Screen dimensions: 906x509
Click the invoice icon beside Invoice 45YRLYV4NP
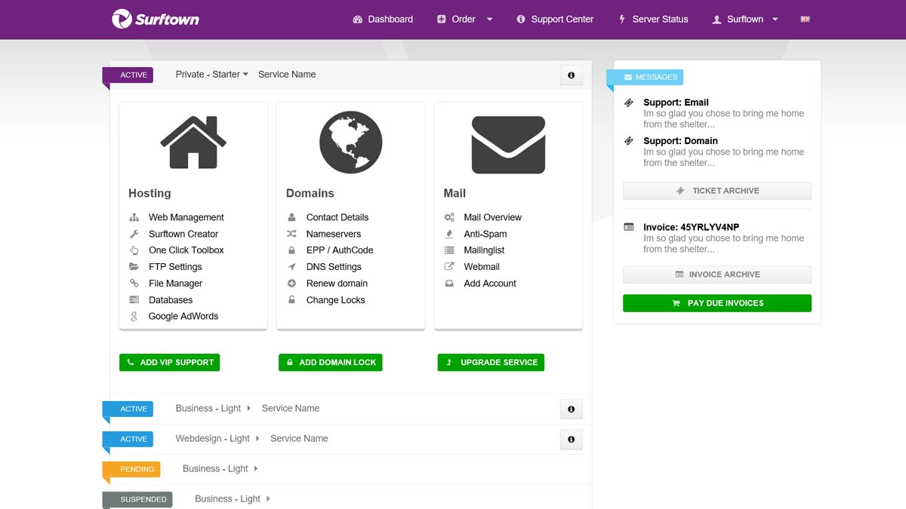(629, 227)
